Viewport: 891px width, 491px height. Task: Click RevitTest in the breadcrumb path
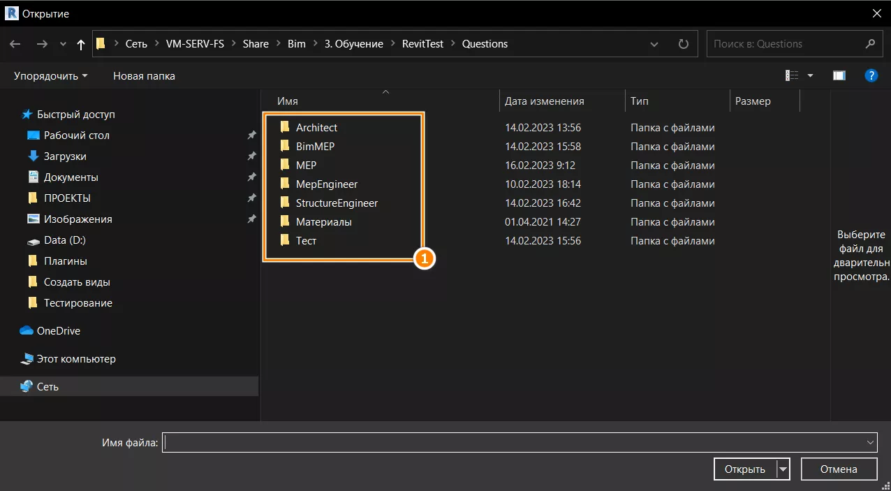[422, 44]
